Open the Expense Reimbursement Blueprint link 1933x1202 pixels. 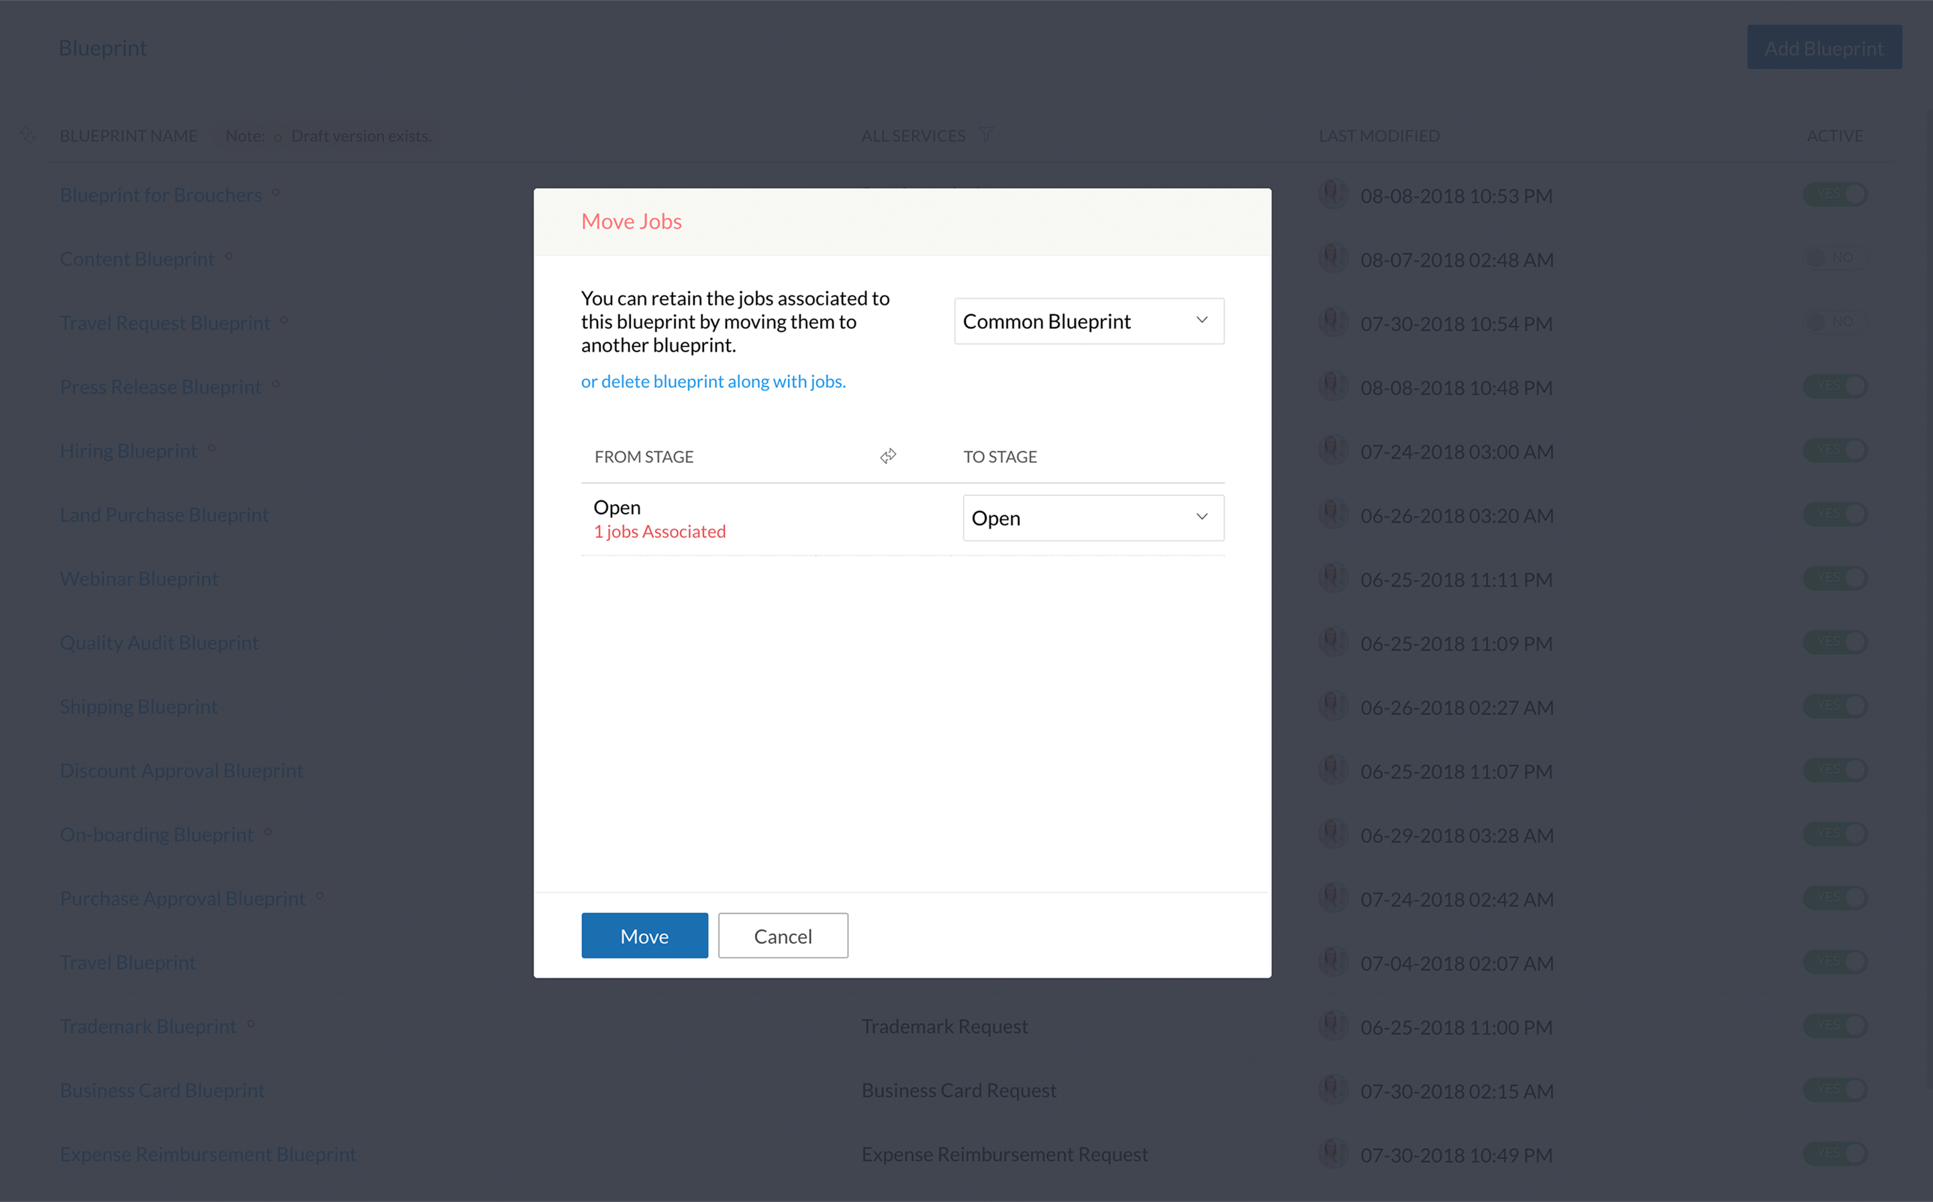(x=207, y=1154)
